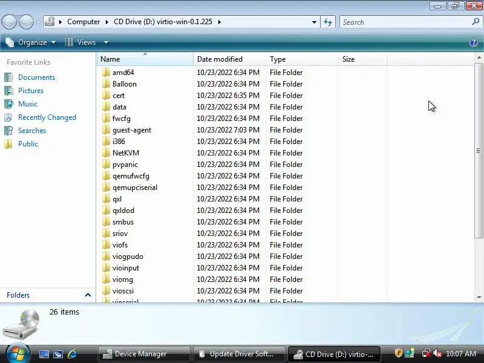484x363 pixels.
Task: Select the i386 folder icon
Action: [x=106, y=141]
